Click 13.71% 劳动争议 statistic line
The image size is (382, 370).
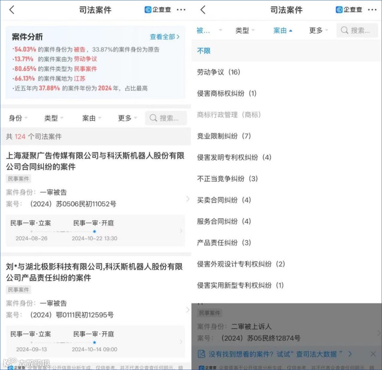pos(54,59)
